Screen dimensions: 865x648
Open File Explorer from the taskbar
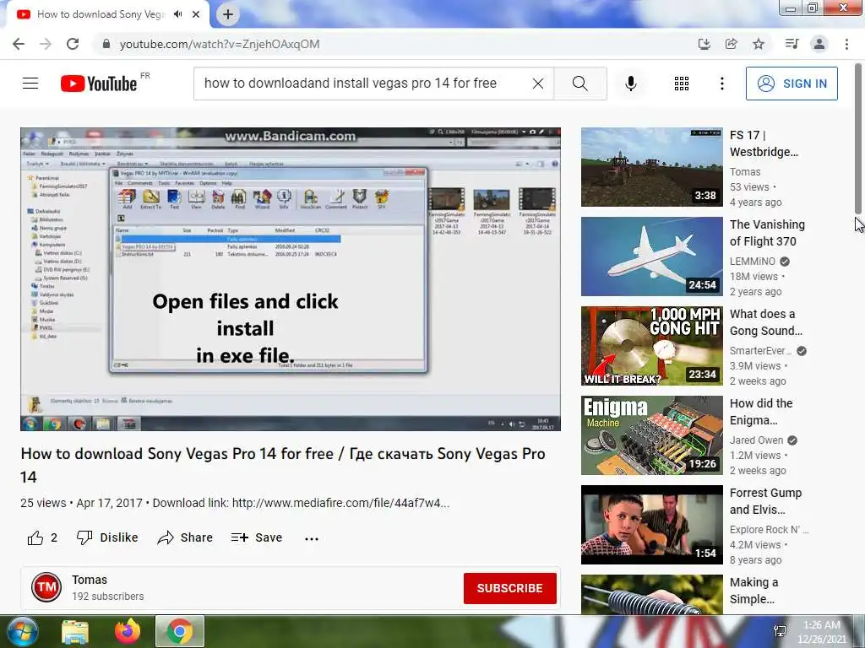pos(75,631)
